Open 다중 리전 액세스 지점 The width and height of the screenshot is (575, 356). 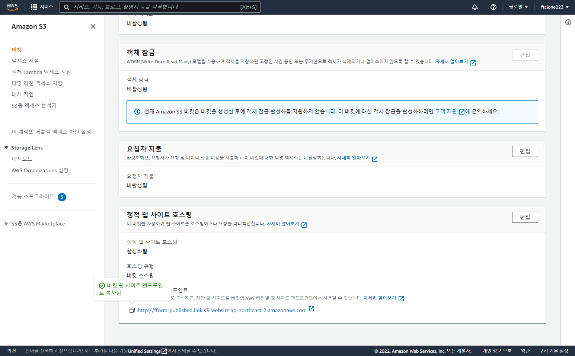(x=37, y=83)
